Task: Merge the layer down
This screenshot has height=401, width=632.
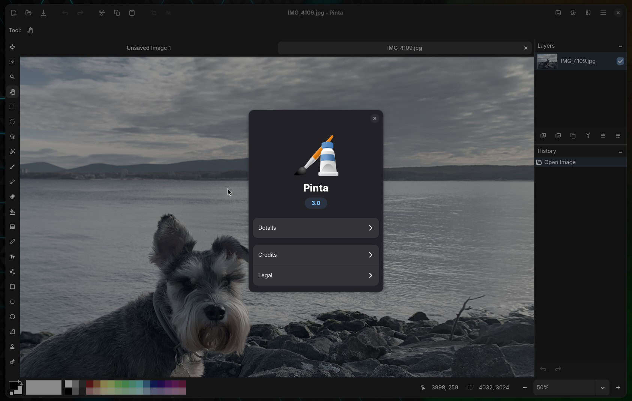Action: tap(588, 136)
